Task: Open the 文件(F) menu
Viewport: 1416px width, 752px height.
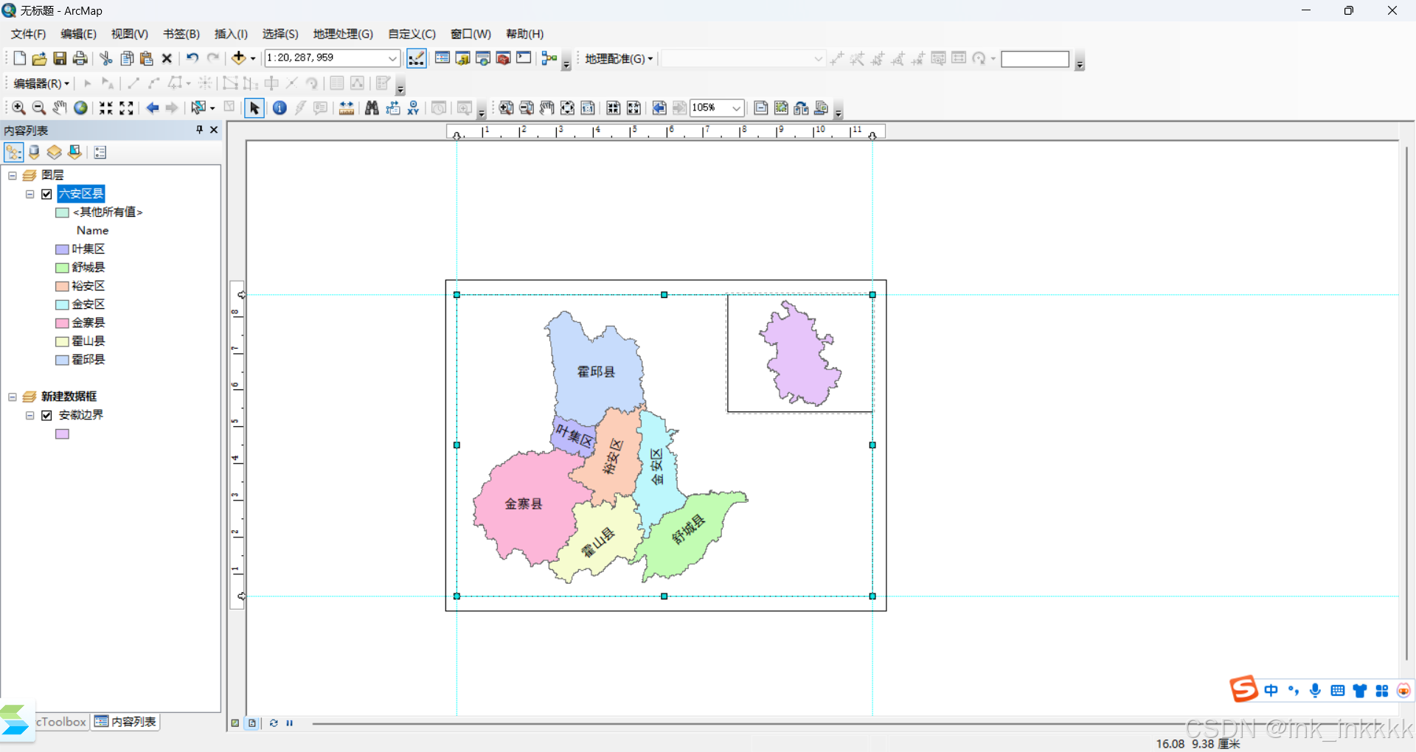Action: click(28, 34)
